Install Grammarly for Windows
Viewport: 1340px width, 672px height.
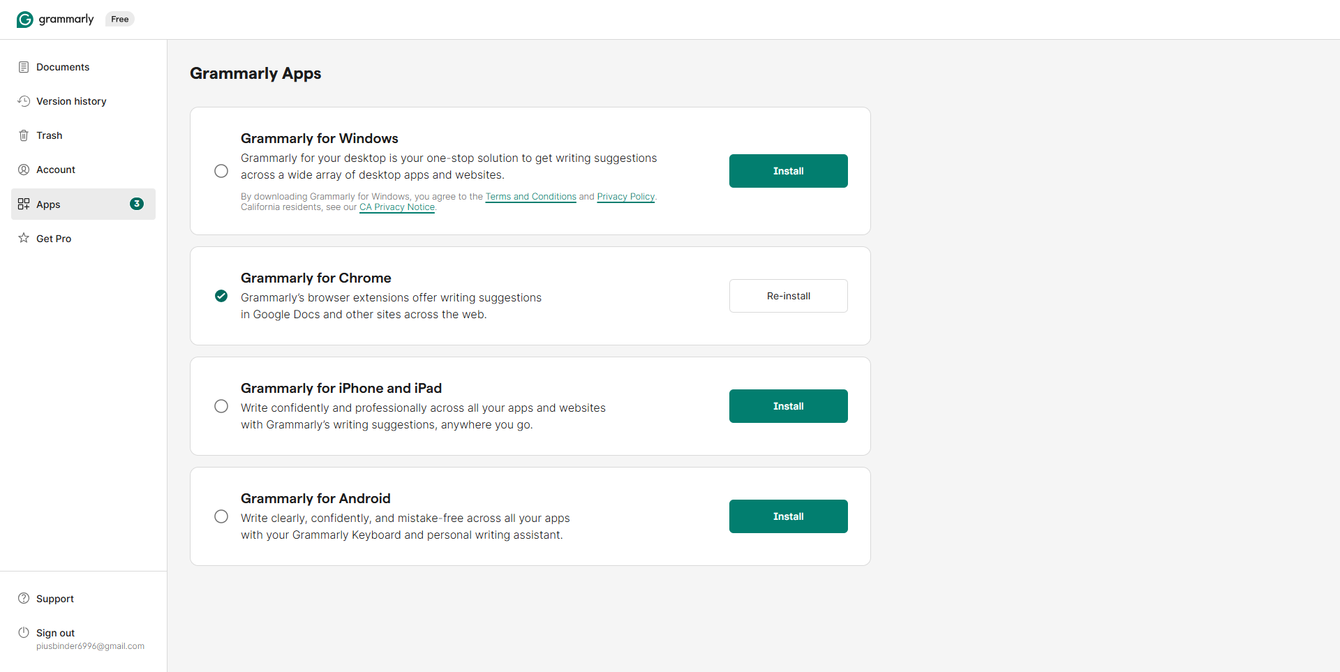(789, 171)
